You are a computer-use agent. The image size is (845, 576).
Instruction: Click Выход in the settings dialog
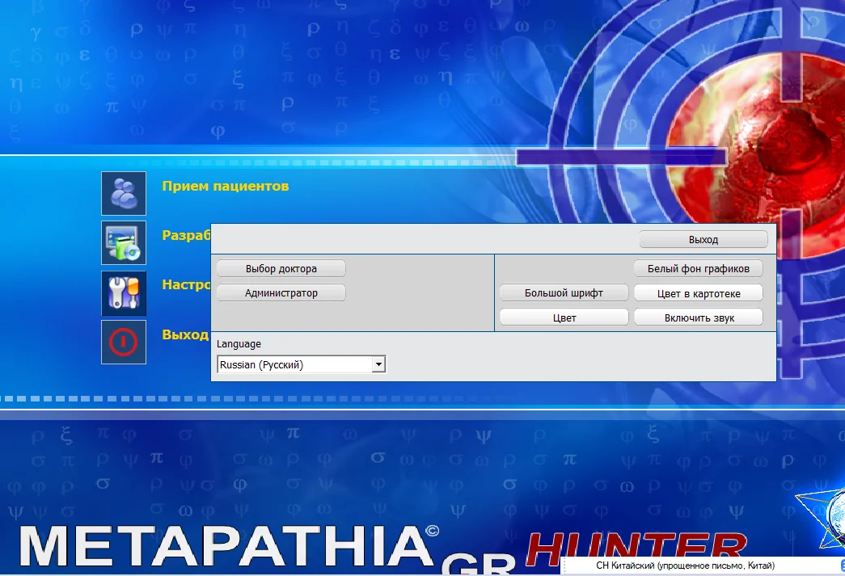point(703,238)
